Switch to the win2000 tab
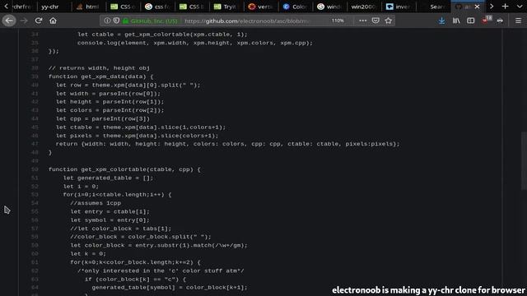This screenshot has width=527, height=296. (364, 7)
